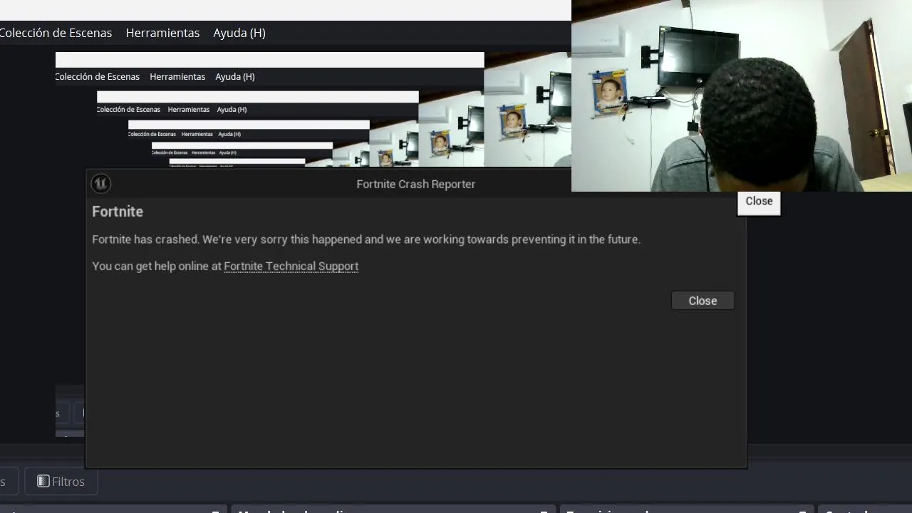Open the Ayuda (H) menu in top menu bar
The image size is (912, 513).
click(239, 33)
